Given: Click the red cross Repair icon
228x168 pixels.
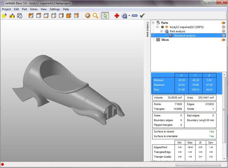Looking at the screenshot, I should [117, 16].
